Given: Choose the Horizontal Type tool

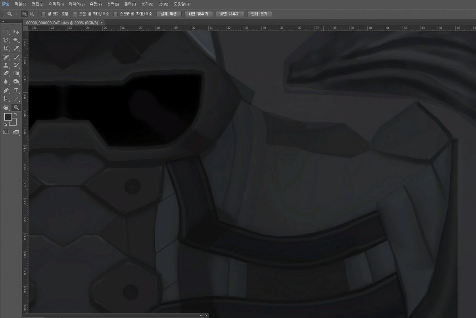Looking at the screenshot, I should [x=16, y=90].
